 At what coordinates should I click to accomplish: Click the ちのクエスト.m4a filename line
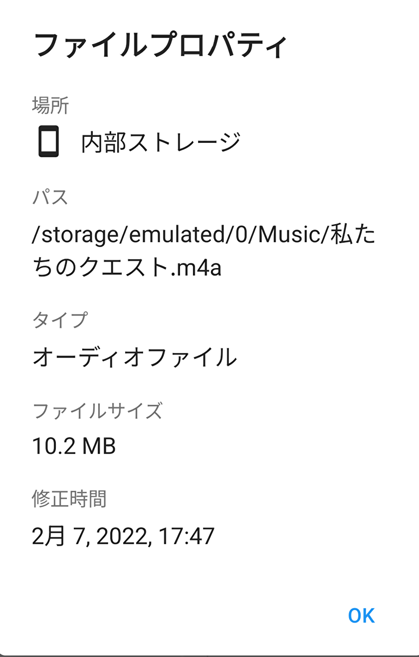(127, 268)
